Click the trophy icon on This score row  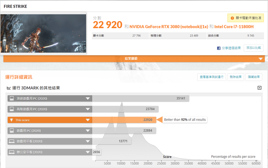[12, 120]
